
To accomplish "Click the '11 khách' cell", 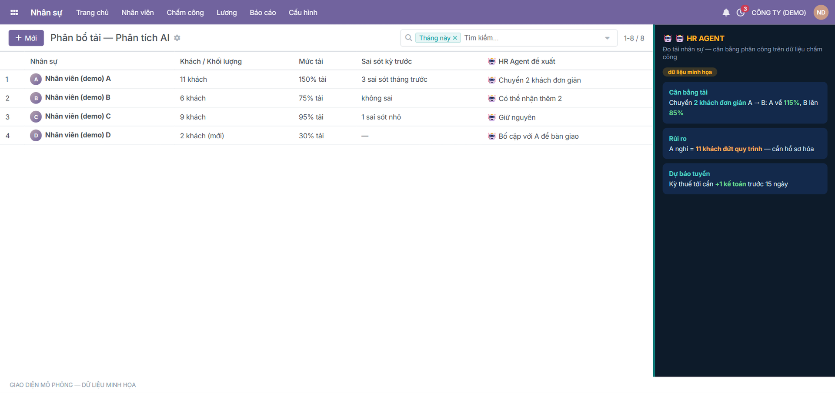I will (194, 79).
